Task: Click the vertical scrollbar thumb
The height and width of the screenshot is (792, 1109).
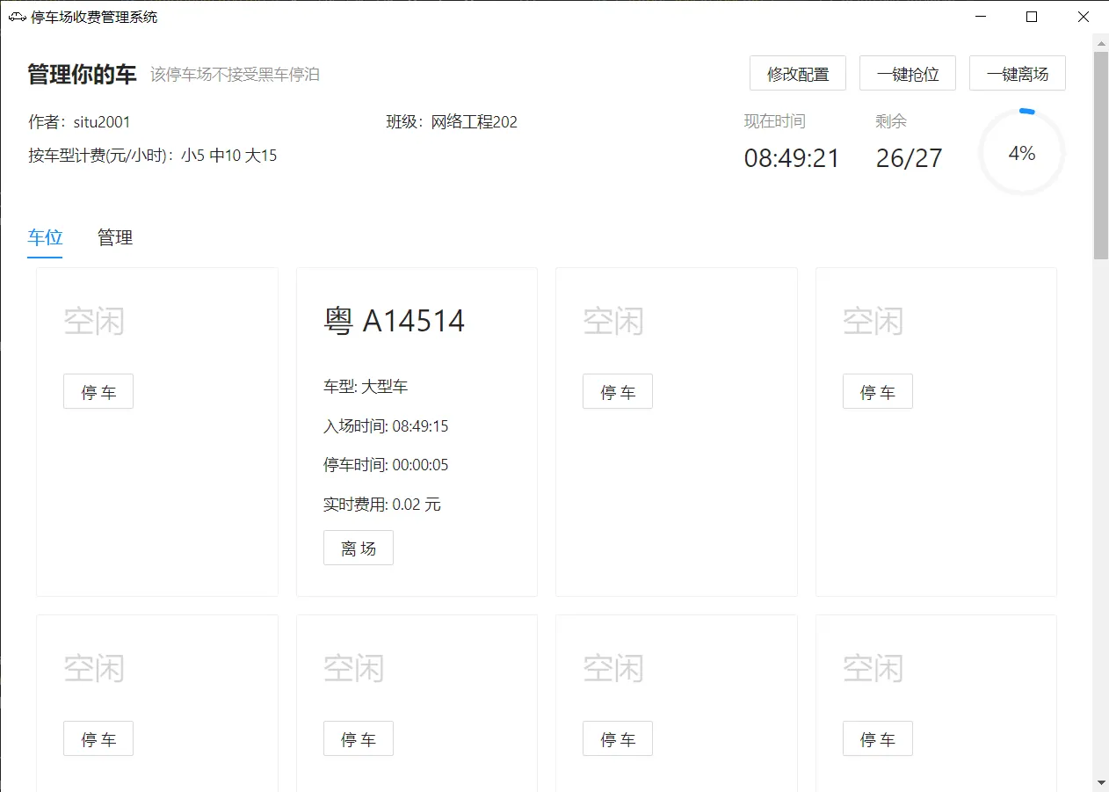Action: [x=1100, y=156]
